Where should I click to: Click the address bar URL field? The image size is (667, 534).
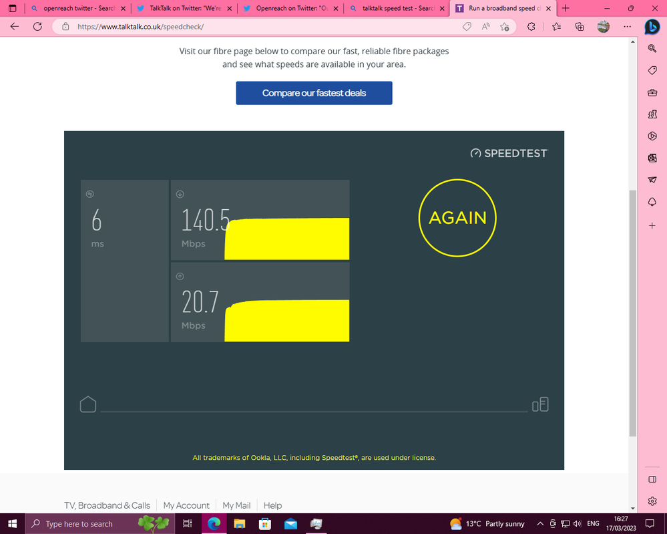267,27
